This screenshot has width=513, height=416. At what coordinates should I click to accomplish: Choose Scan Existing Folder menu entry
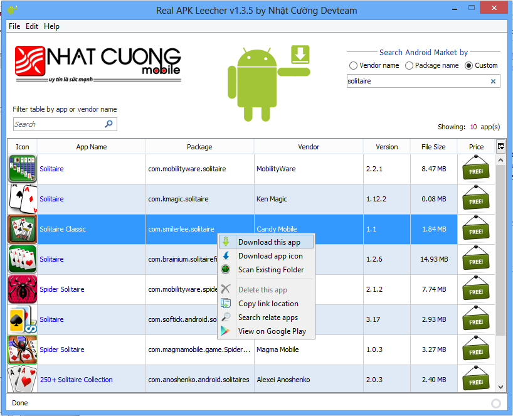tap(267, 270)
